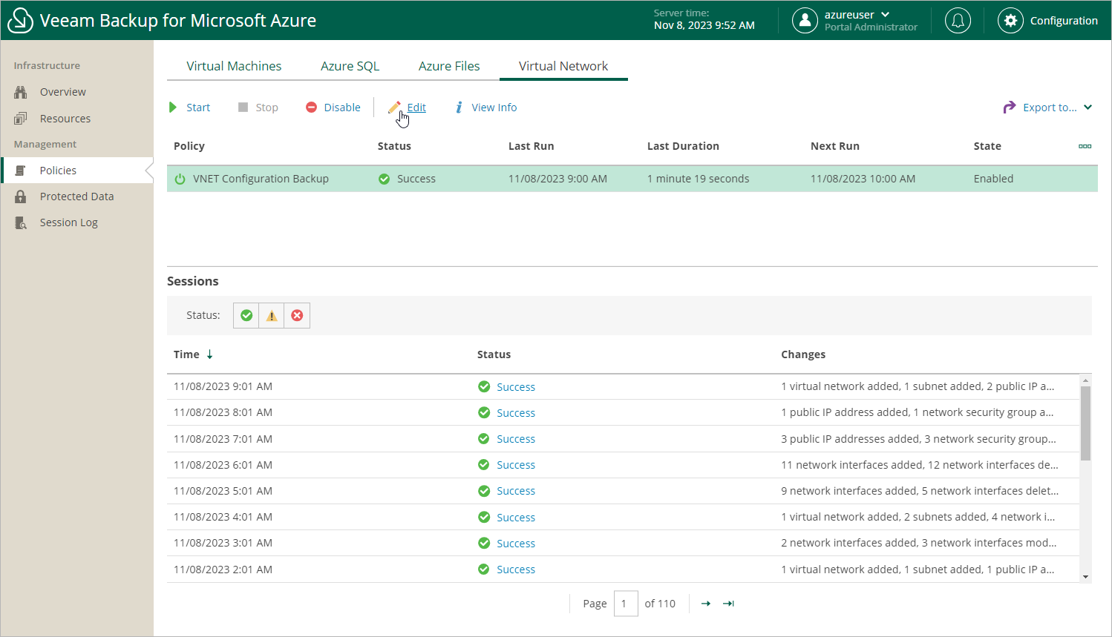Open Success link for 4:01 AM session
Image resolution: width=1112 pixels, height=637 pixels.
point(516,518)
